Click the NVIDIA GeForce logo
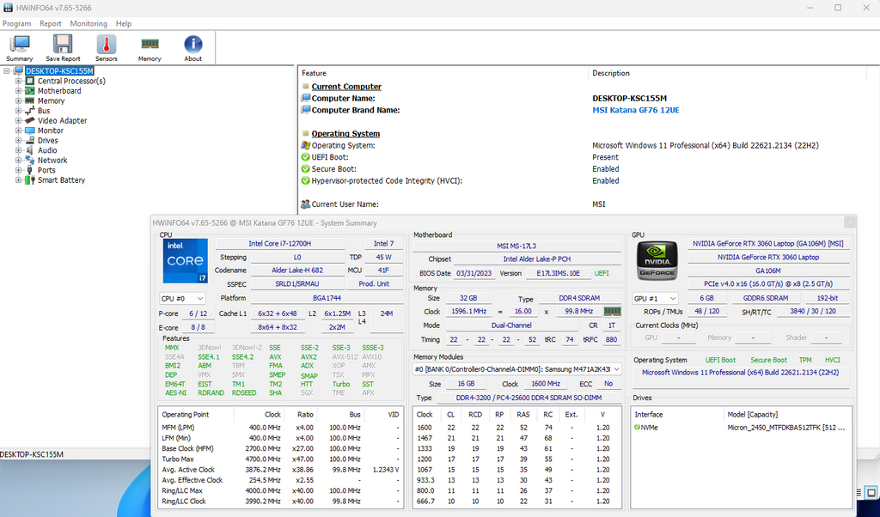Viewport: 880px width, 517px height. [657, 261]
